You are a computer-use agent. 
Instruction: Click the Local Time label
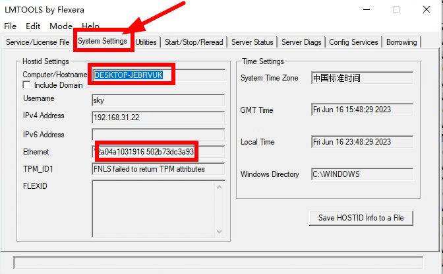click(x=257, y=142)
